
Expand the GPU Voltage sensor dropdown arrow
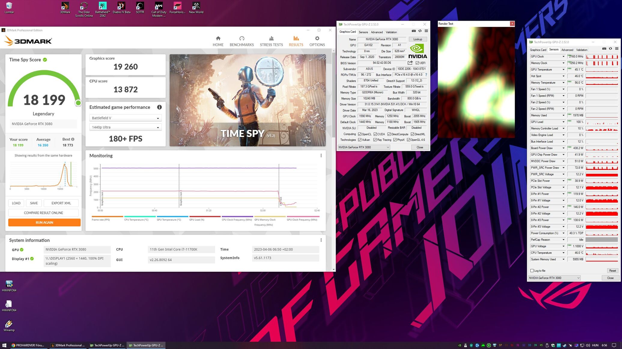563,246
